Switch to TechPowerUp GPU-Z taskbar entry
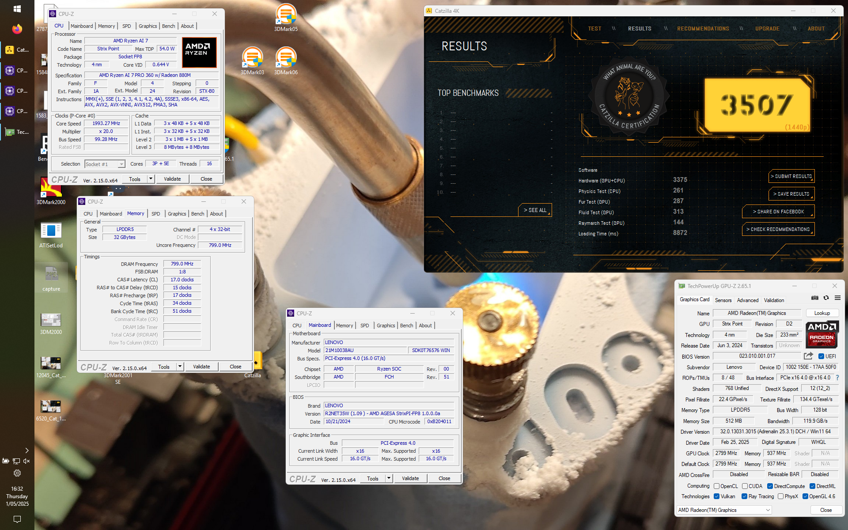 (x=17, y=132)
